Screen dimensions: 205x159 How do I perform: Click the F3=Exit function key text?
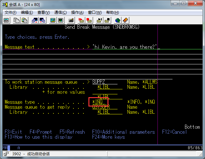coord(13,132)
